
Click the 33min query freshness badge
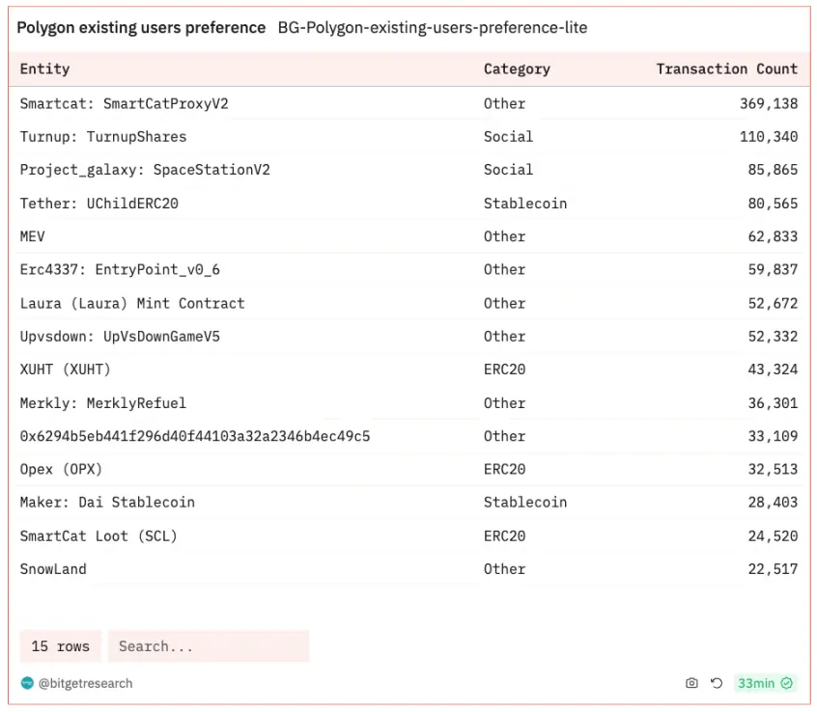[x=755, y=683]
